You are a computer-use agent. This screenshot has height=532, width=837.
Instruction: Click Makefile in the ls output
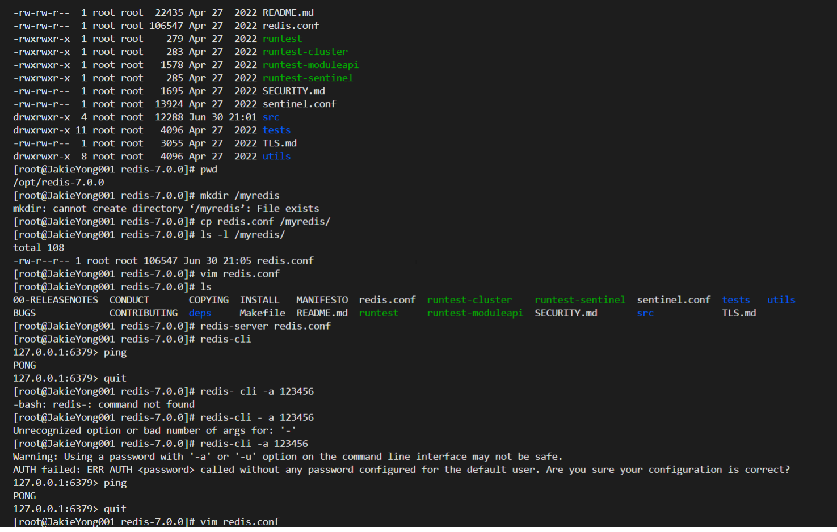click(x=262, y=313)
